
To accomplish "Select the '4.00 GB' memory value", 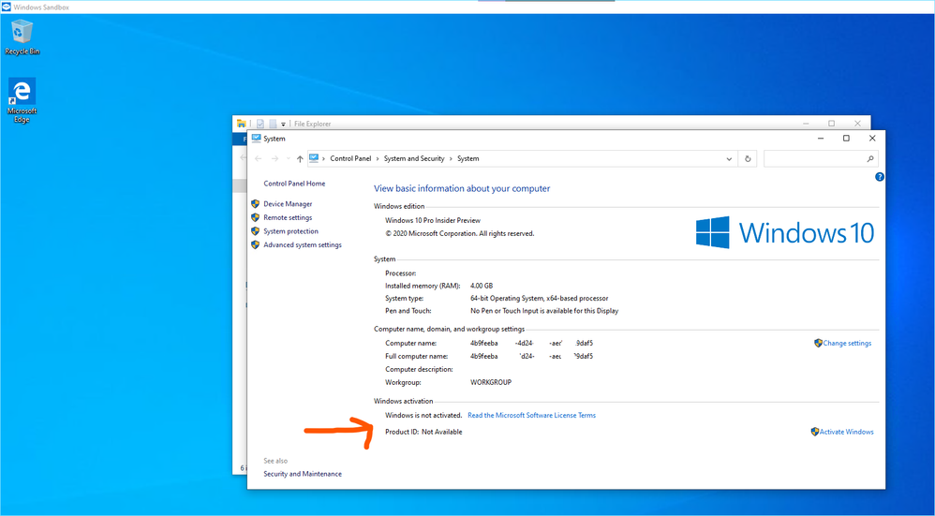I will pyautogui.click(x=482, y=286).
